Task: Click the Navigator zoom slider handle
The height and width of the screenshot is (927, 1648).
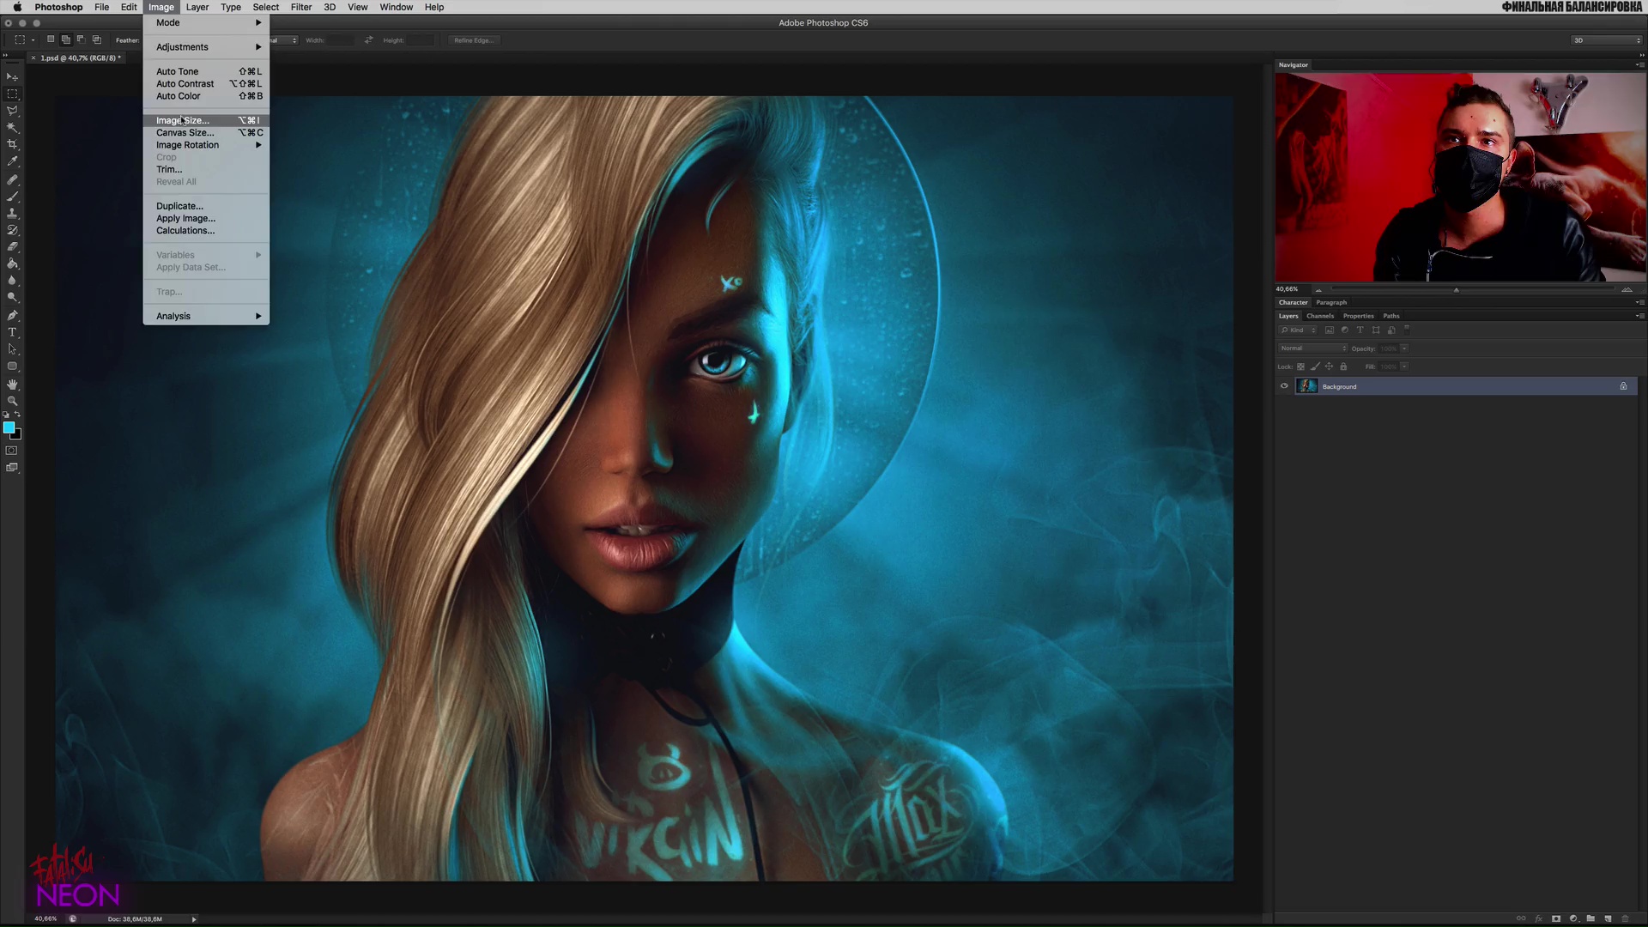Action: pyautogui.click(x=1456, y=290)
